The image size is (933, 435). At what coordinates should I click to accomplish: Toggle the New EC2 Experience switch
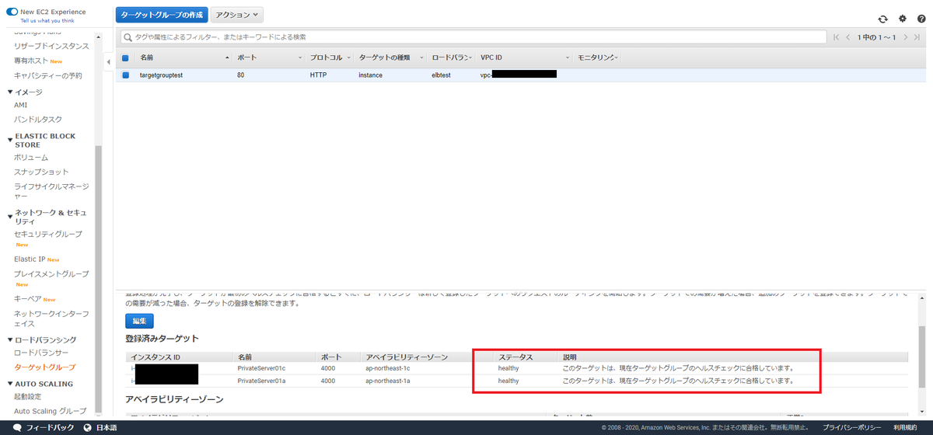click(11, 12)
